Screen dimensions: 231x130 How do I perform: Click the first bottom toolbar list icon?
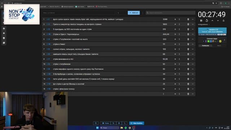pos(96,123)
